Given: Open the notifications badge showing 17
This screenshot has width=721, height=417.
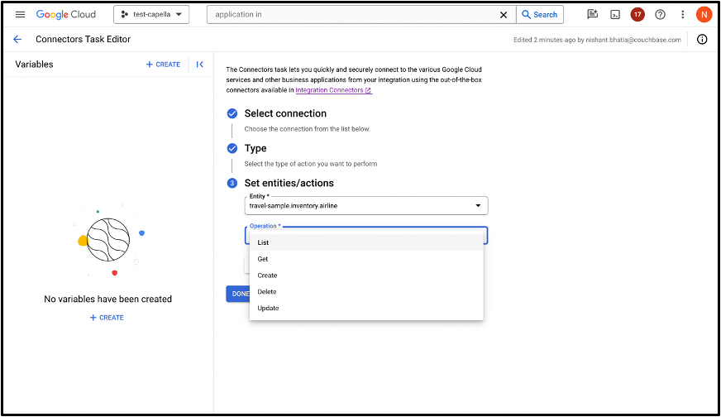Looking at the screenshot, I should click(x=637, y=14).
